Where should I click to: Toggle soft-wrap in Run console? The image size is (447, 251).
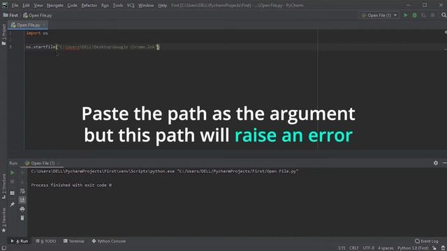click(22, 191)
